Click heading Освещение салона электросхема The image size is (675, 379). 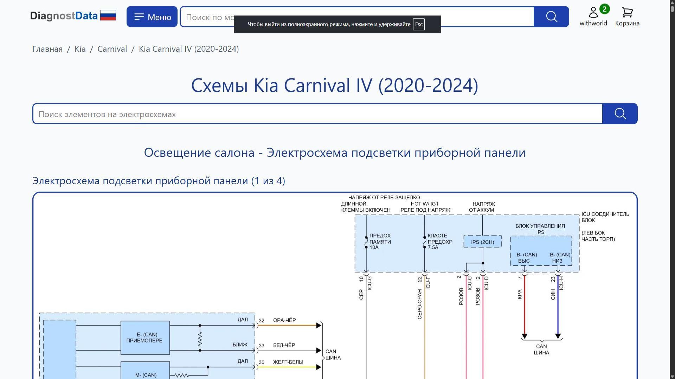coord(335,153)
